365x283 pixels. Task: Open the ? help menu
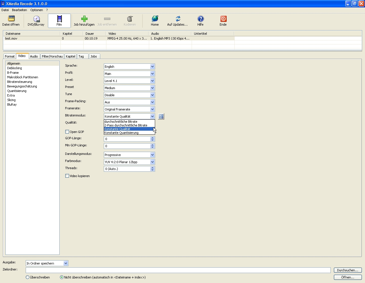(47, 10)
